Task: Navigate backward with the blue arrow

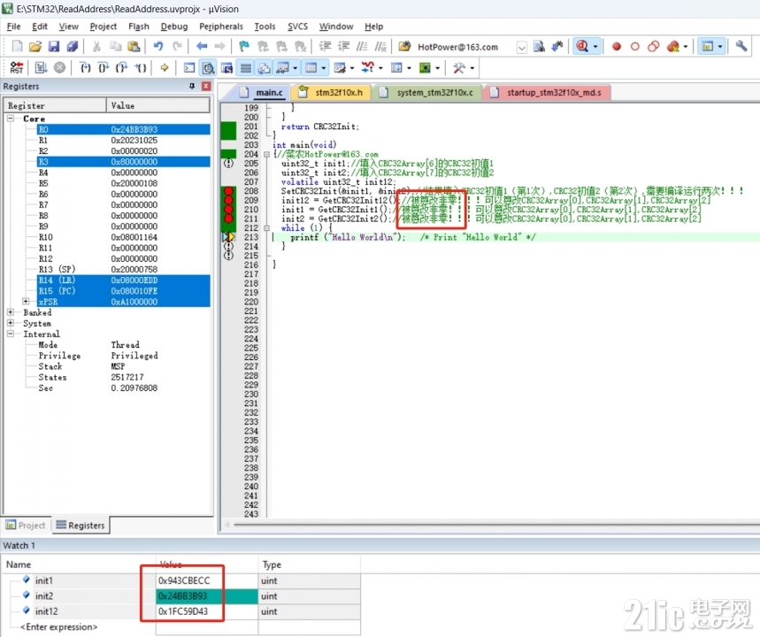Action: [x=202, y=47]
